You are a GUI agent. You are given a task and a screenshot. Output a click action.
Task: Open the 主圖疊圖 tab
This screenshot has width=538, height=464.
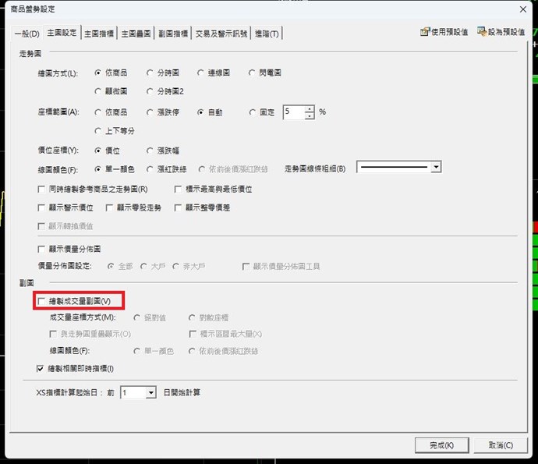click(x=136, y=34)
